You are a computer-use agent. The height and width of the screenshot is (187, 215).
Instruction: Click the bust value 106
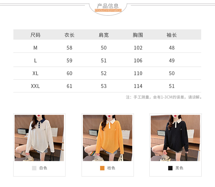point(138,61)
